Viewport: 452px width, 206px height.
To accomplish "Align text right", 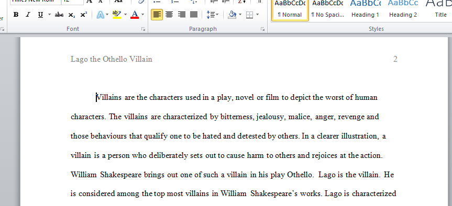I will tap(182, 15).
